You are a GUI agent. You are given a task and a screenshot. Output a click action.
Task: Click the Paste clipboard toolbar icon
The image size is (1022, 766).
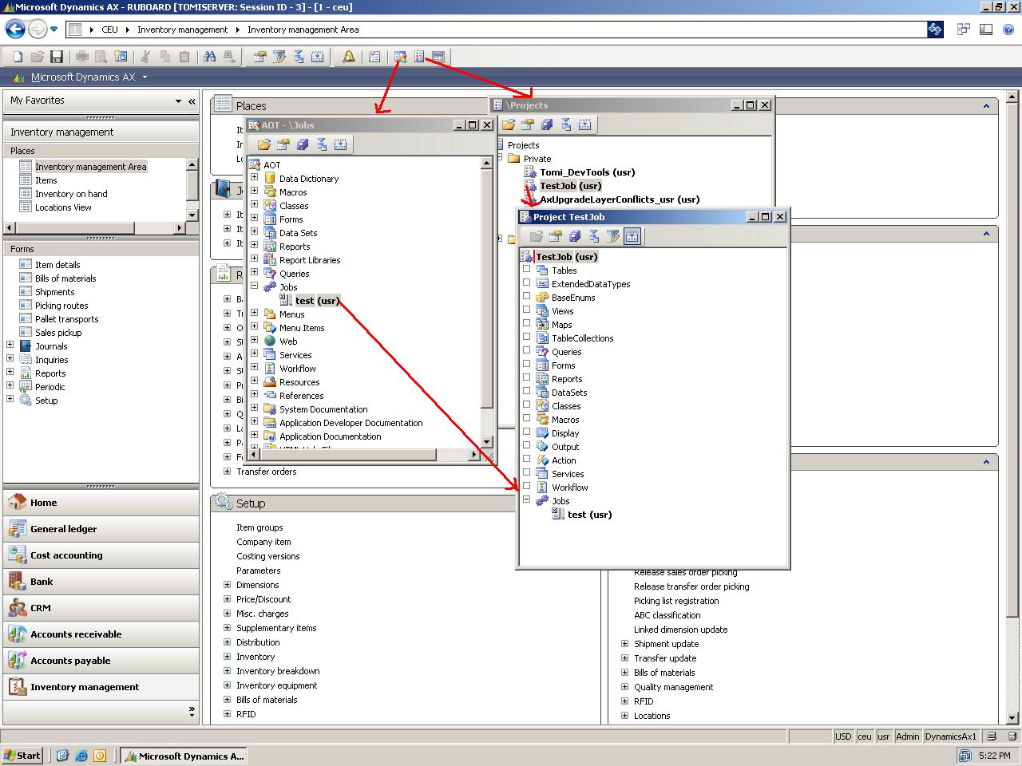pos(184,57)
